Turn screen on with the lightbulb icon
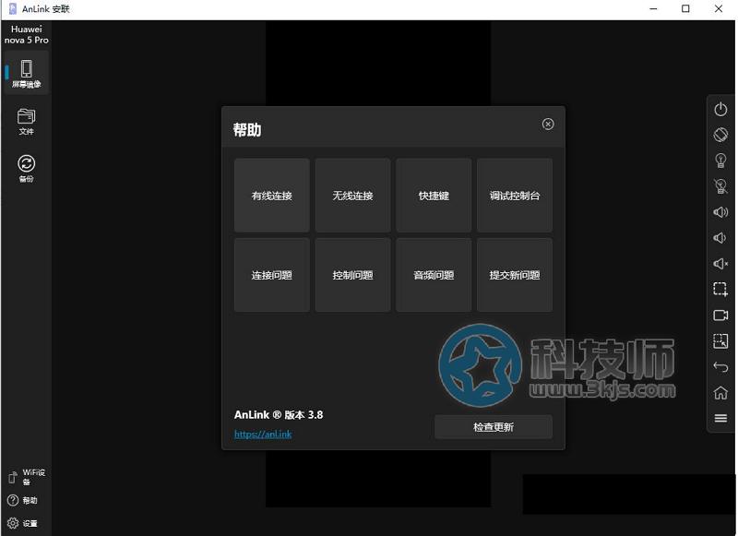 (720, 161)
